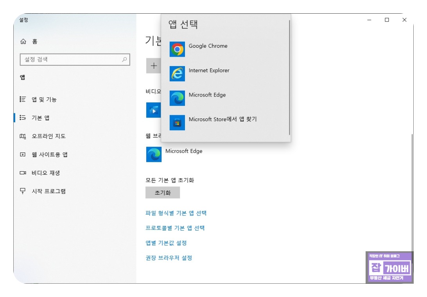The image size is (427, 297).
Task: Click current web browser Edge icon
Action: pyautogui.click(x=154, y=154)
